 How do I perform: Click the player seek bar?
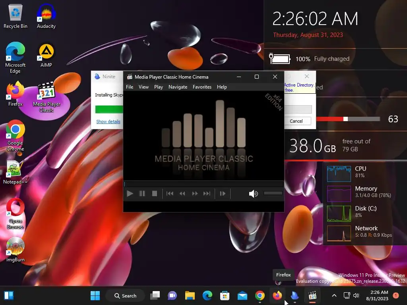pyautogui.click(x=203, y=184)
